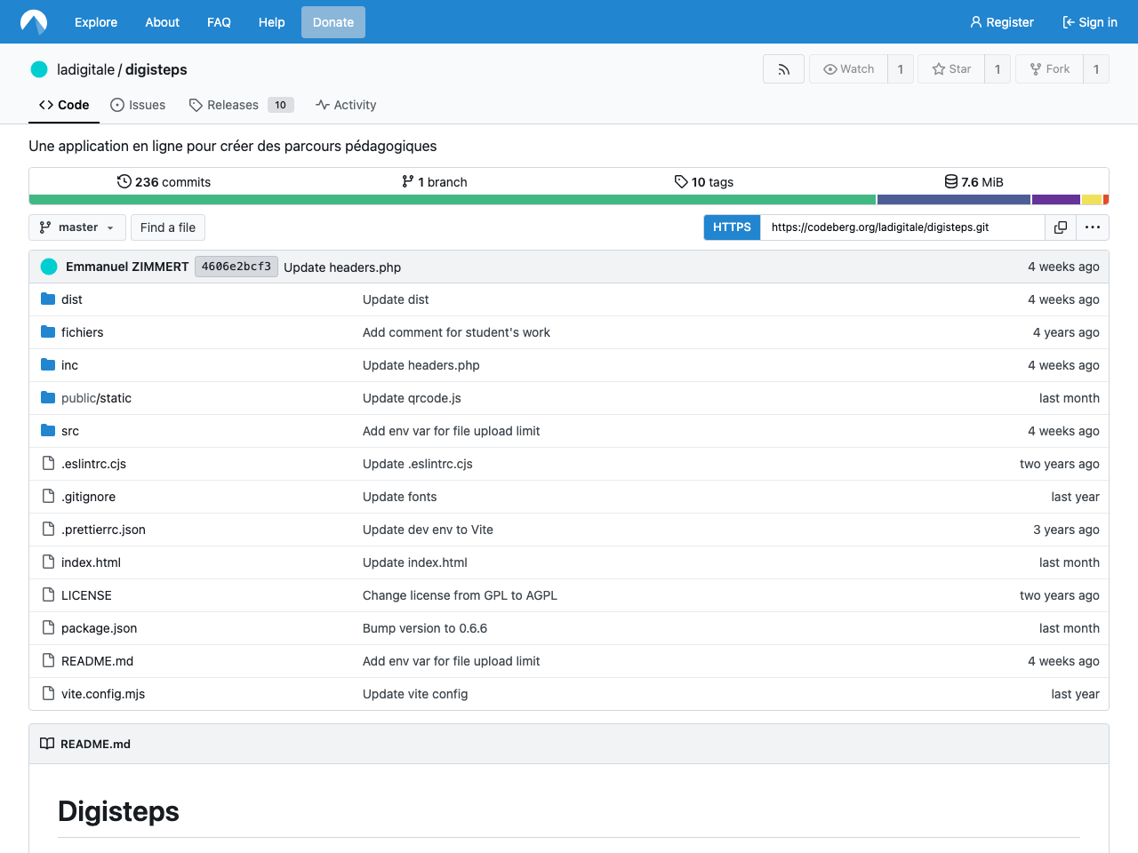The height and width of the screenshot is (853, 1138).
Task: Watch the digisteps repository
Action: click(848, 68)
